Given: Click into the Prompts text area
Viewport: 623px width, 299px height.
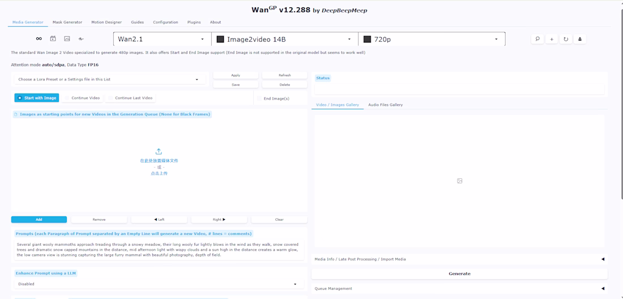Looking at the screenshot, I should [159, 250].
